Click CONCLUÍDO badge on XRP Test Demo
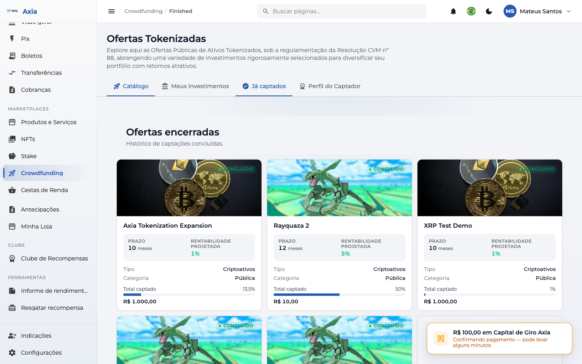This screenshot has width=582, height=364. click(x=537, y=169)
